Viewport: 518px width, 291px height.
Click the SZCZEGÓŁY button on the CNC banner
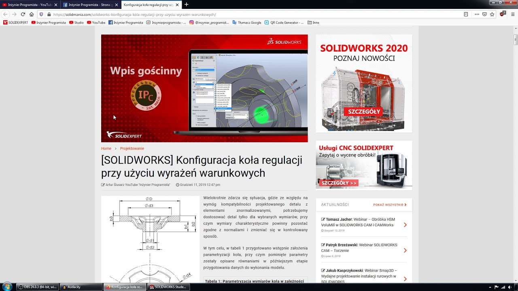coord(339,183)
